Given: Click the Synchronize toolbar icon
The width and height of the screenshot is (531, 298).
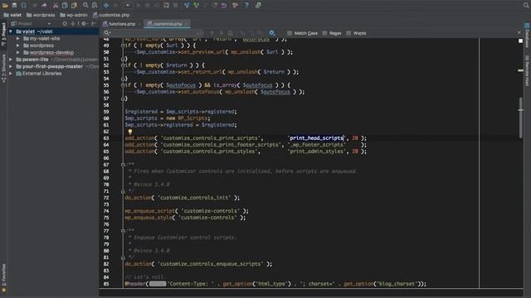Looking at the screenshot, I should (x=24, y=5).
